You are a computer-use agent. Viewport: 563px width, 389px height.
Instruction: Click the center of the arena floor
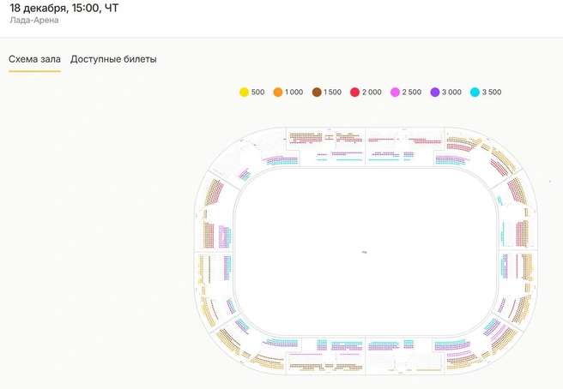(365, 252)
